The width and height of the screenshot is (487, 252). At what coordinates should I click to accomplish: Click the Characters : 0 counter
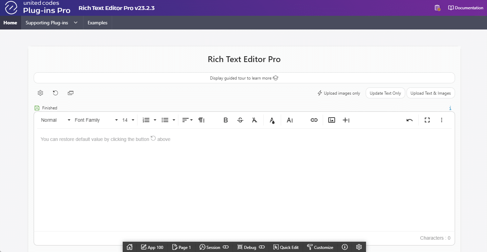[x=435, y=238]
